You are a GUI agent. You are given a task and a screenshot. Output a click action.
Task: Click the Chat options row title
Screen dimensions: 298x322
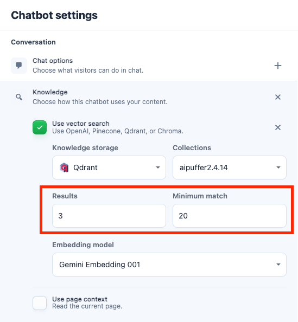pos(53,61)
